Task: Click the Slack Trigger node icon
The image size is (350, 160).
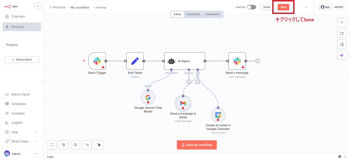Action: click(x=97, y=61)
